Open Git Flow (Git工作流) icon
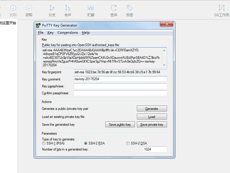230x173 pixels. [x=222, y=8]
